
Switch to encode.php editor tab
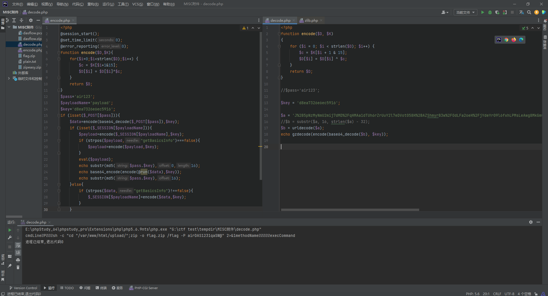[60, 20]
